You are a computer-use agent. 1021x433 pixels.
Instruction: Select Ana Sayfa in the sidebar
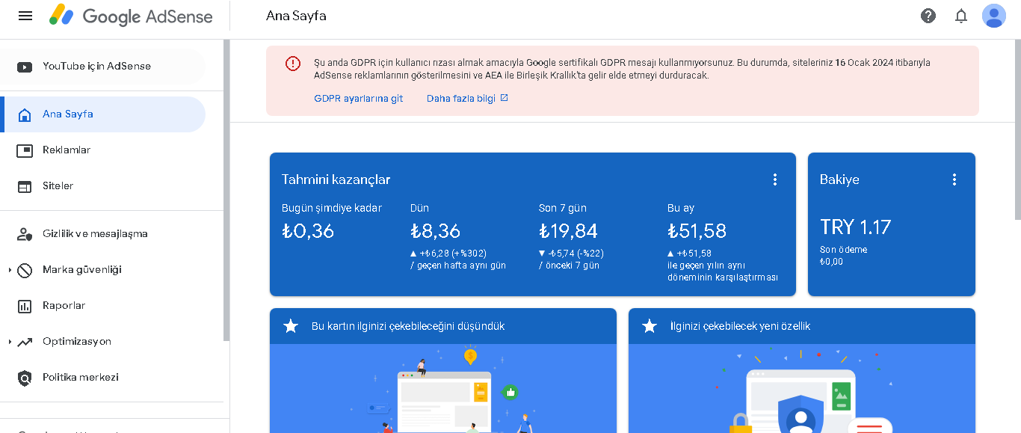[102, 114]
